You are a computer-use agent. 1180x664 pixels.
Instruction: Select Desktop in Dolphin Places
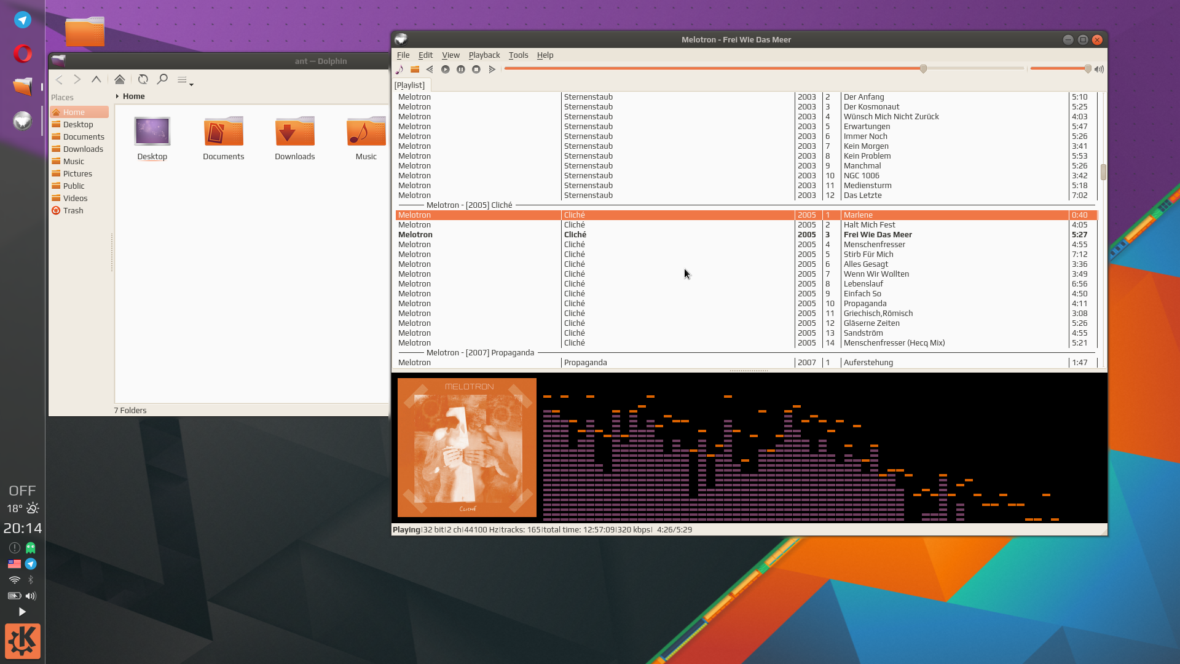pos(79,124)
